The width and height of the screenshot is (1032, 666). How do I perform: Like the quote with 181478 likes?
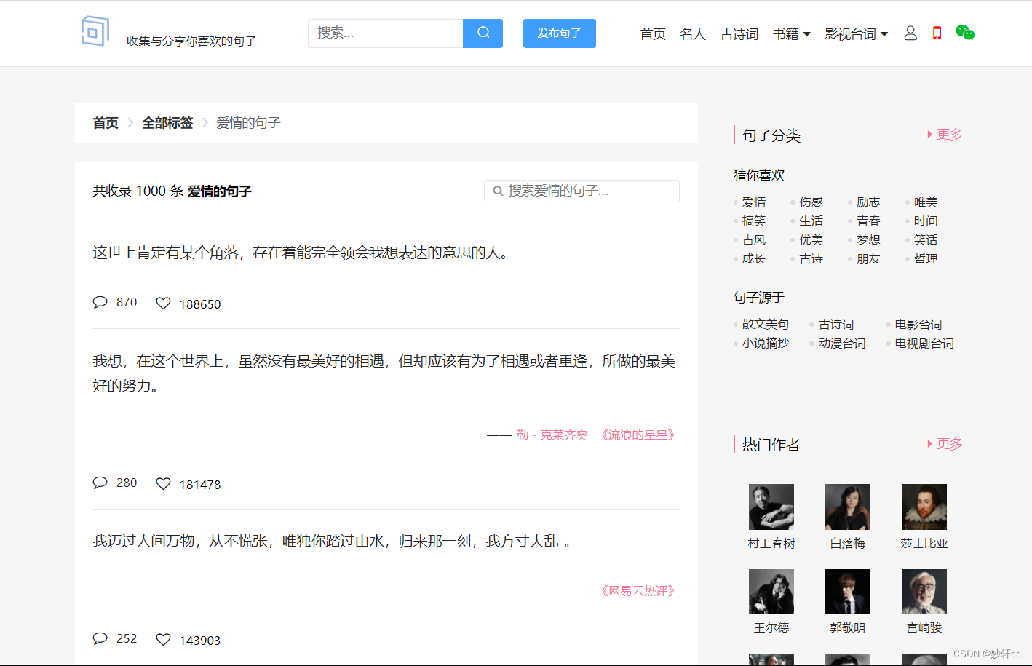164,484
